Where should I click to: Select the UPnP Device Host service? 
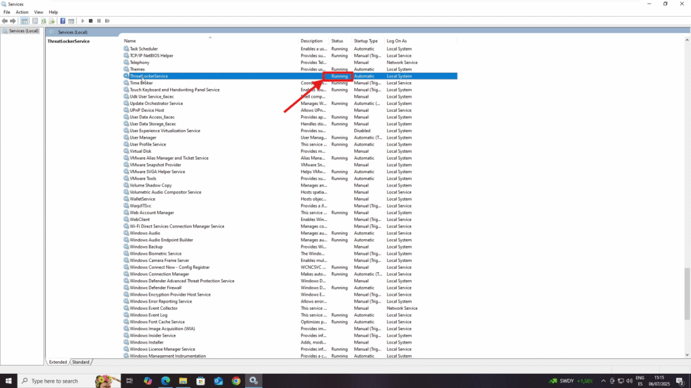coord(146,110)
